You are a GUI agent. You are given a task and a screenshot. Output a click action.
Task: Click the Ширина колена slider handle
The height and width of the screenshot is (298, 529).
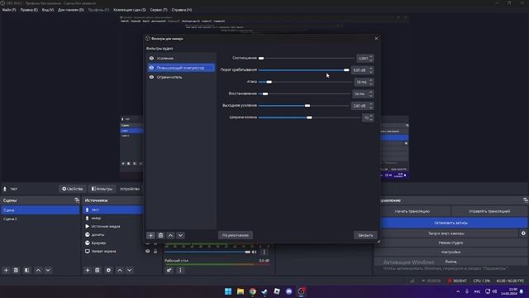point(309,118)
